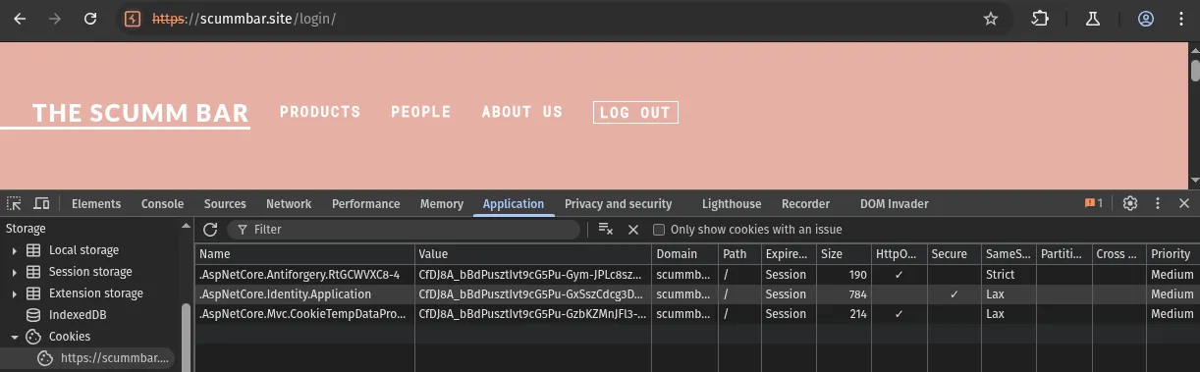Switch to the Memory tab
The height and width of the screenshot is (372, 1200).
click(442, 204)
